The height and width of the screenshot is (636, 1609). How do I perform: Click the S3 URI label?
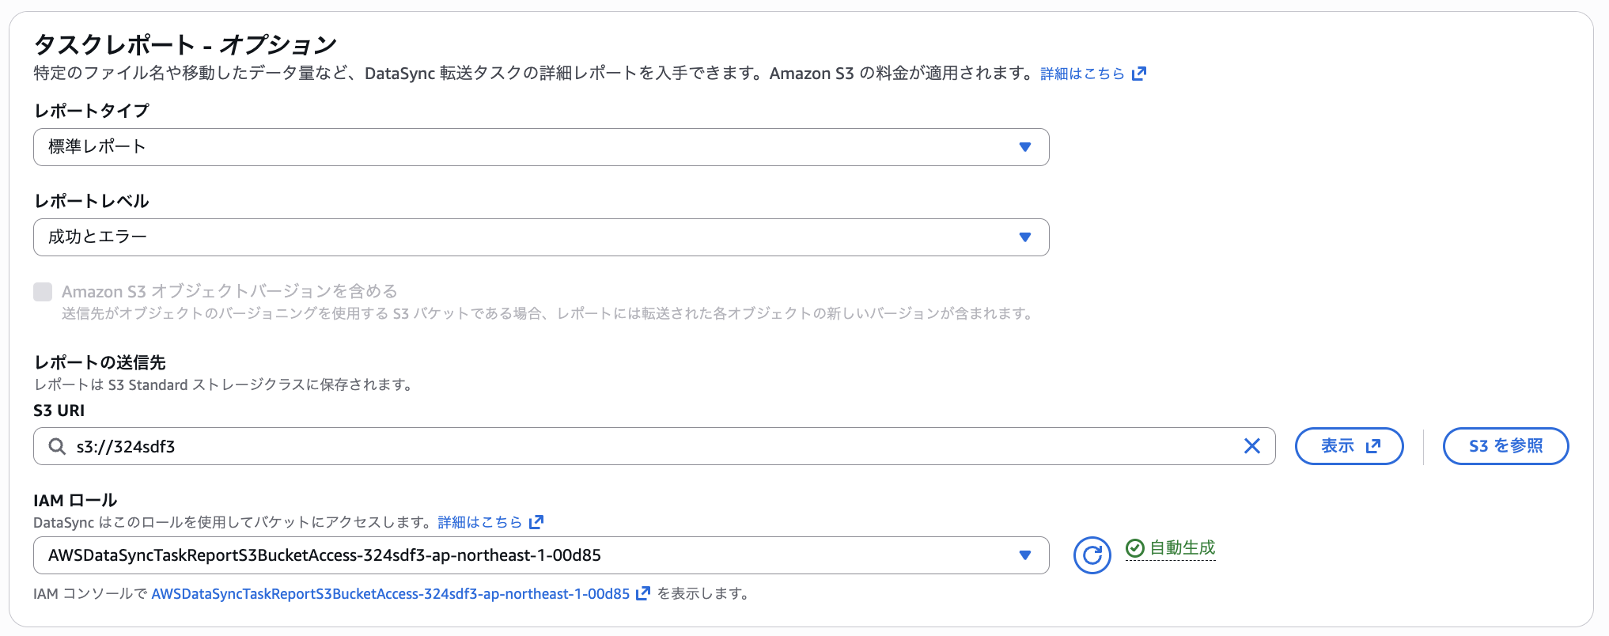point(59,411)
